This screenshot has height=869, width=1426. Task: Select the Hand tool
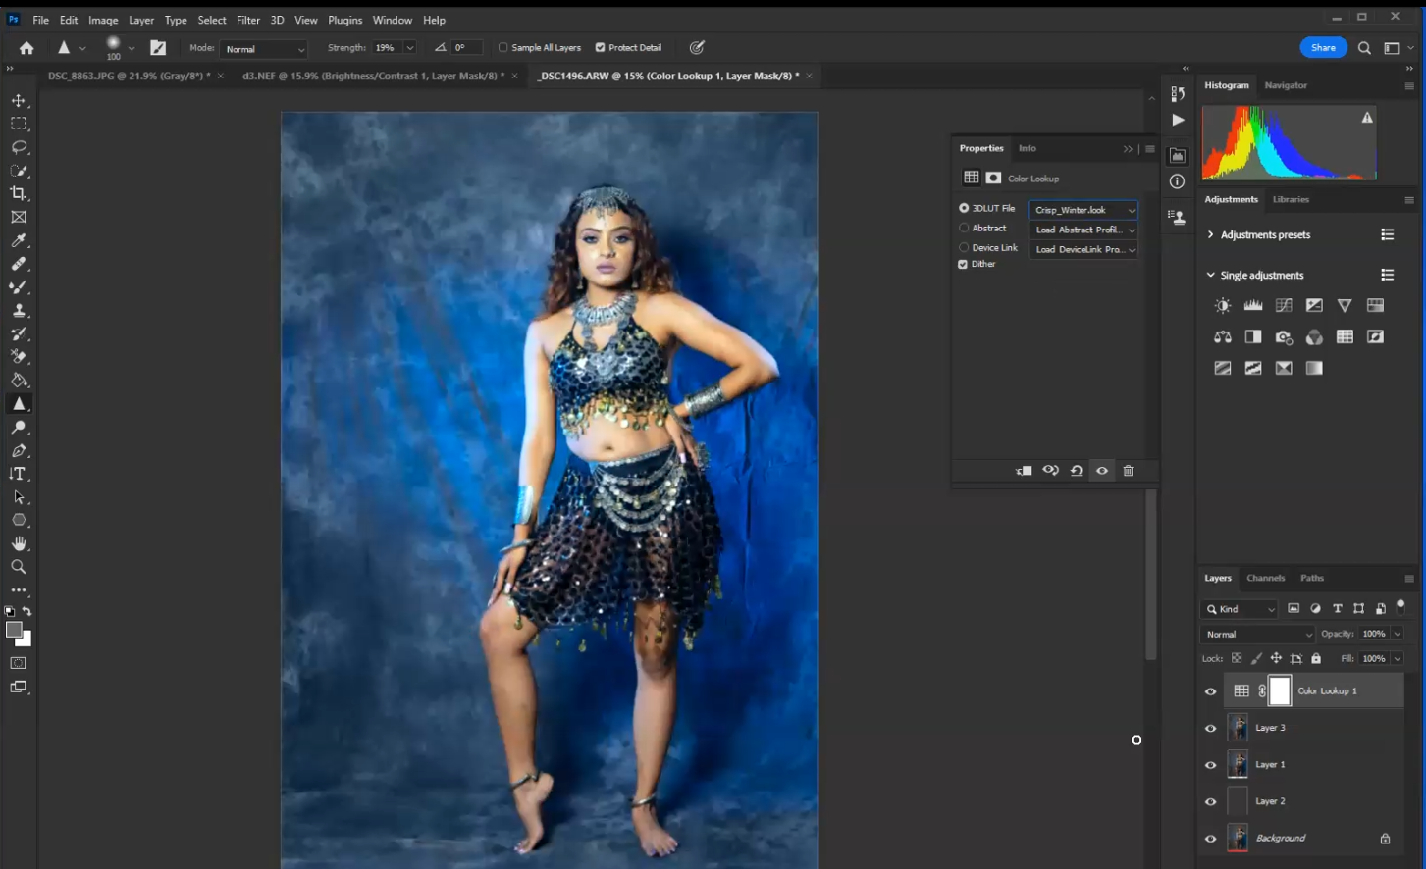point(19,543)
